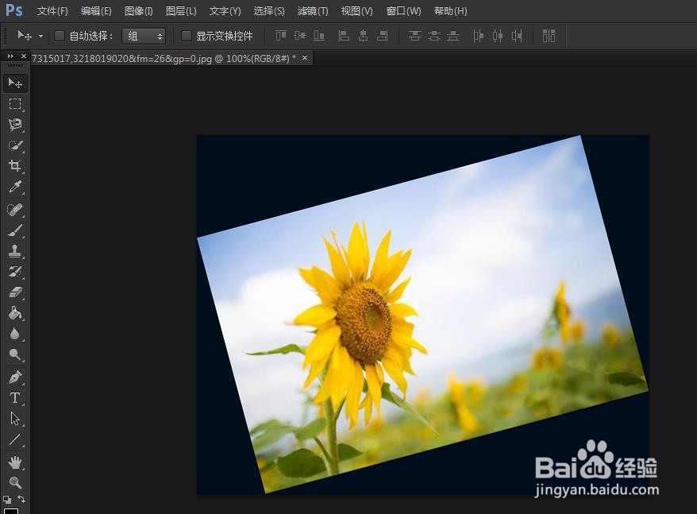Click distribute vertical centers icon

point(434,36)
